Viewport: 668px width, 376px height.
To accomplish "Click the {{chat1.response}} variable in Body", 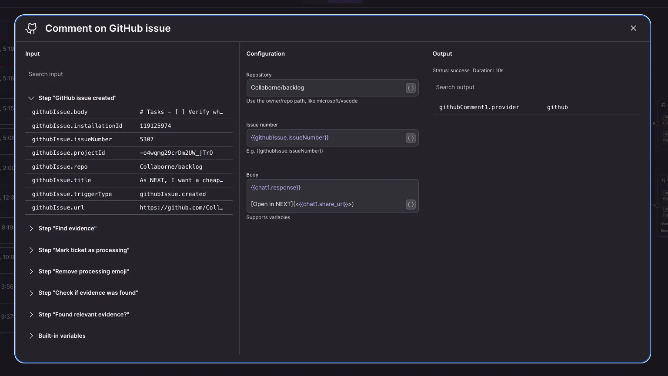I will 276,188.
